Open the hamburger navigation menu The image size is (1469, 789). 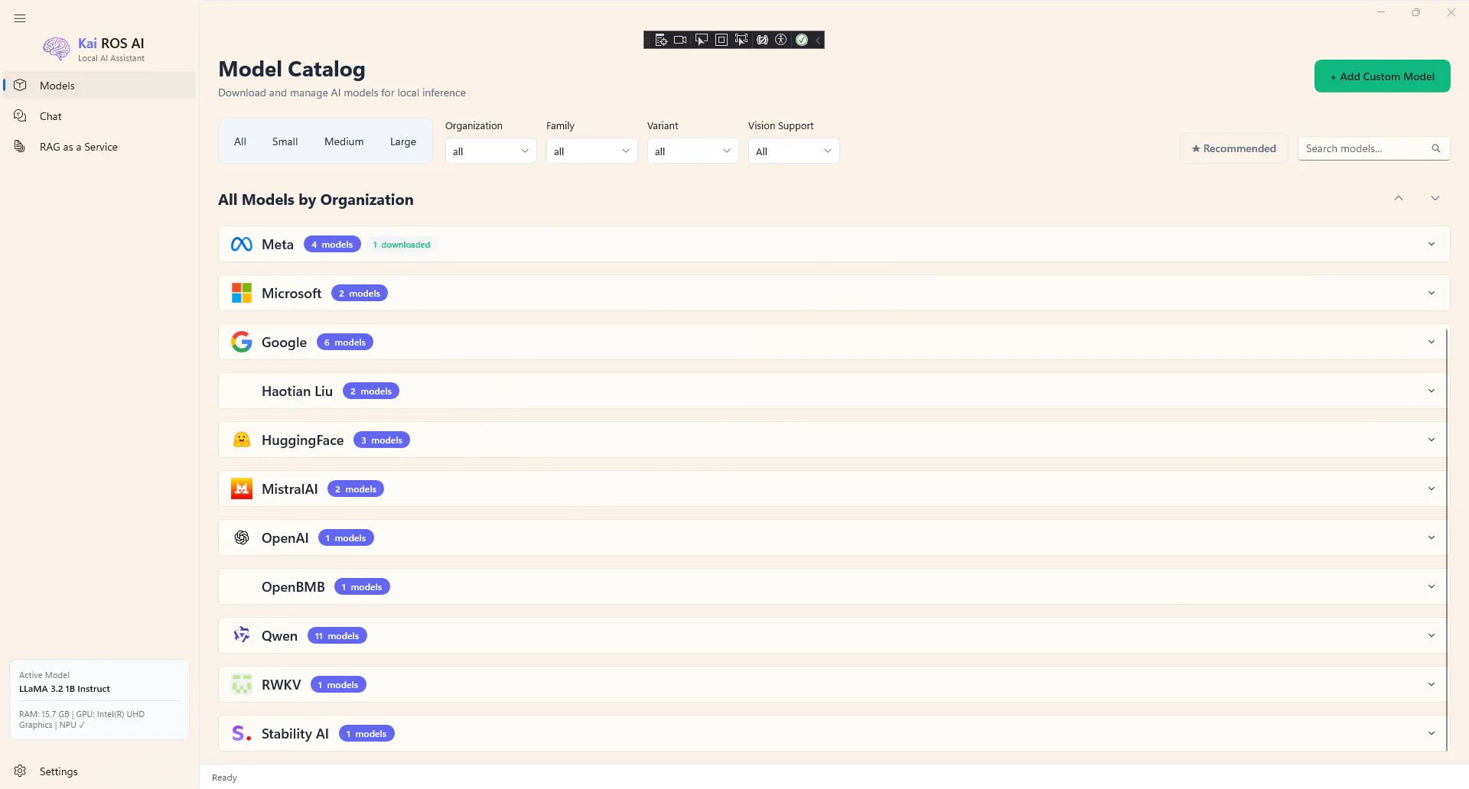click(x=20, y=18)
